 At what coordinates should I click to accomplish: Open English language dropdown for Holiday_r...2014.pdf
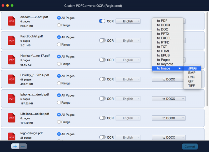(128, 79)
